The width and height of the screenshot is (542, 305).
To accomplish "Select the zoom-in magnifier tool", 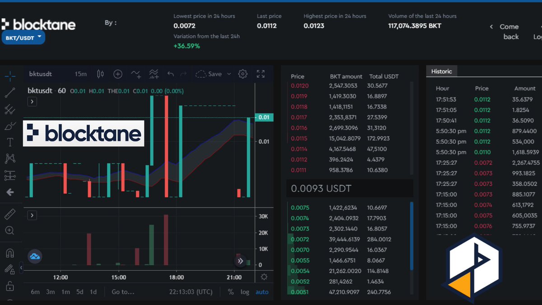I will (x=10, y=230).
